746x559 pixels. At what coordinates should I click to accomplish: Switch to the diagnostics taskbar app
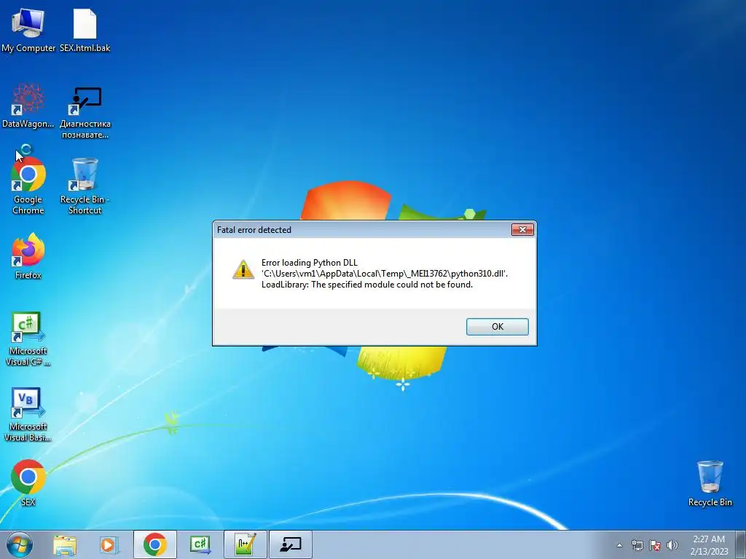click(x=290, y=544)
